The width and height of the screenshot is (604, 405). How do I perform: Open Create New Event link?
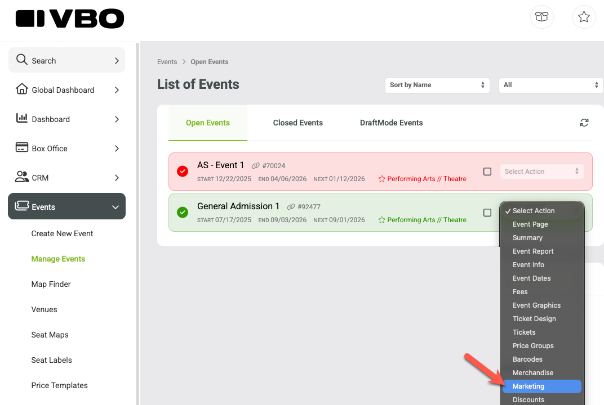pyautogui.click(x=62, y=233)
